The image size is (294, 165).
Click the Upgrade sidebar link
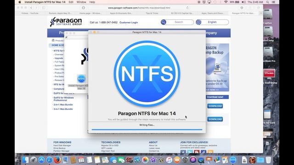tap(59, 58)
